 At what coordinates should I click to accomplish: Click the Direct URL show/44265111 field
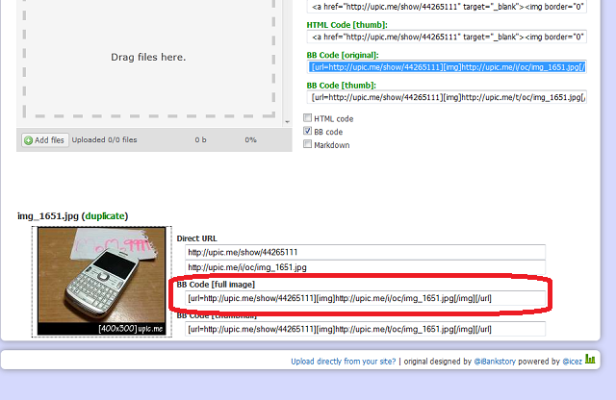click(x=365, y=252)
